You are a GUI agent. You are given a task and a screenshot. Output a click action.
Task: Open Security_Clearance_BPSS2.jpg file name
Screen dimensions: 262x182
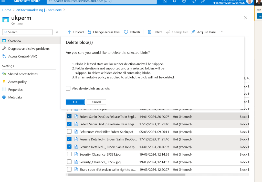(x=100, y=162)
